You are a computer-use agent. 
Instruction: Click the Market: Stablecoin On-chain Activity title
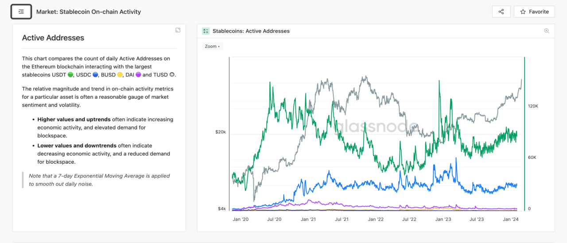pos(89,12)
